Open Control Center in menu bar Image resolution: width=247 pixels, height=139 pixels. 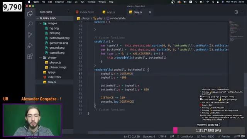[218, 2]
